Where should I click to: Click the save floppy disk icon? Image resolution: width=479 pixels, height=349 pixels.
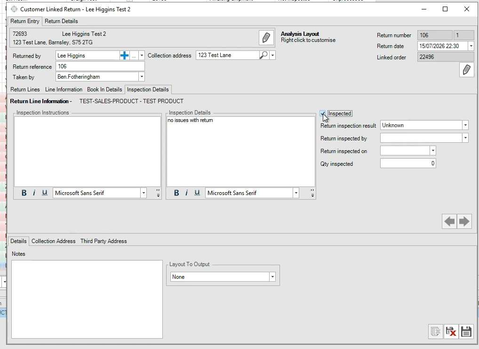[x=466, y=331]
